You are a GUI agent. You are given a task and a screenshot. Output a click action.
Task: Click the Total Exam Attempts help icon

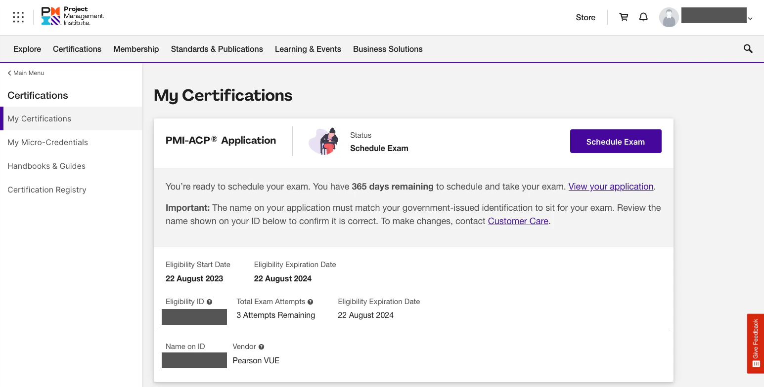tap(311, 302)
